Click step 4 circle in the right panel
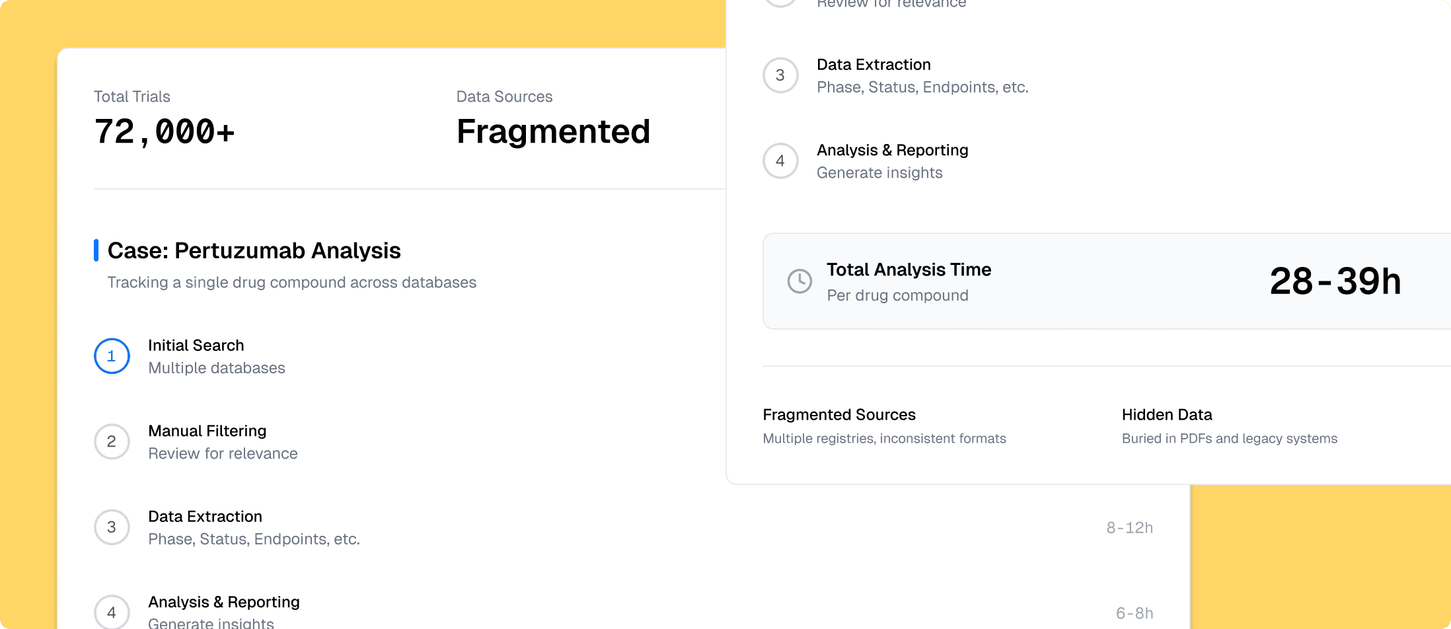Viewport: 1451px width, 629px height. pos(780,161)
